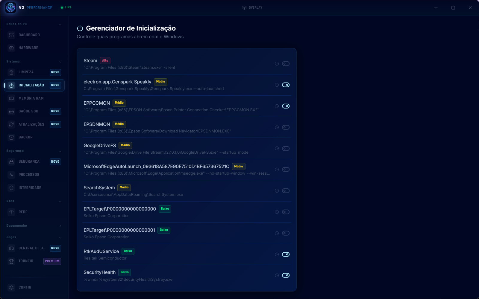This screenshot has width=479, height=299.
Task: Click the Hardware chip icon
Action: click(x=11, y=48)
